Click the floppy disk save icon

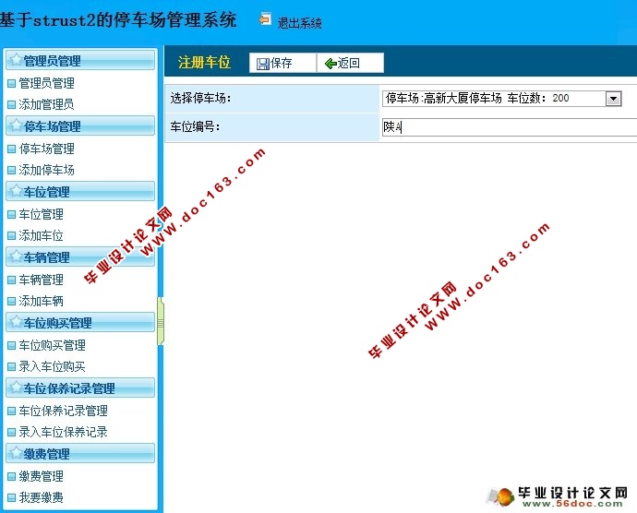tap(263, 64)
